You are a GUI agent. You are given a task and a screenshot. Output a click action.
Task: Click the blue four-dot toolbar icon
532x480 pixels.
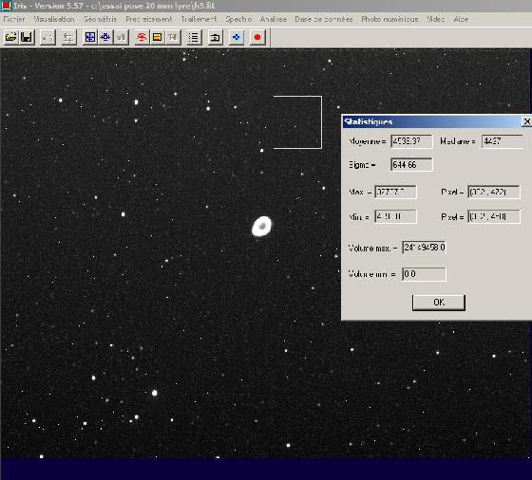237,37
